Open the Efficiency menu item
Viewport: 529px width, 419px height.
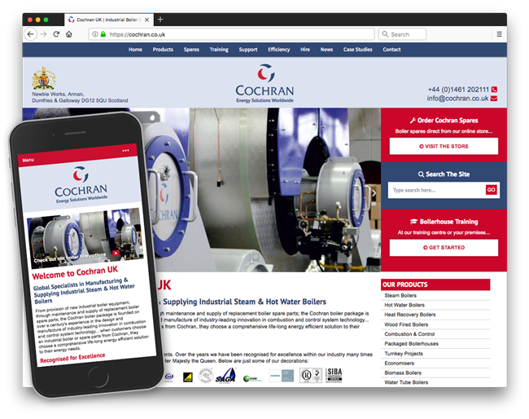279,50
